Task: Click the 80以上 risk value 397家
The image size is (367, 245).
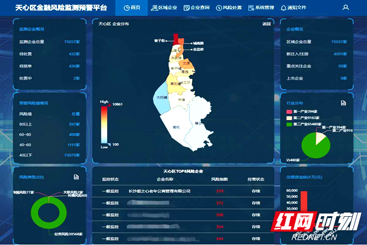Action: pyautogui.click(x=73, y=124)
